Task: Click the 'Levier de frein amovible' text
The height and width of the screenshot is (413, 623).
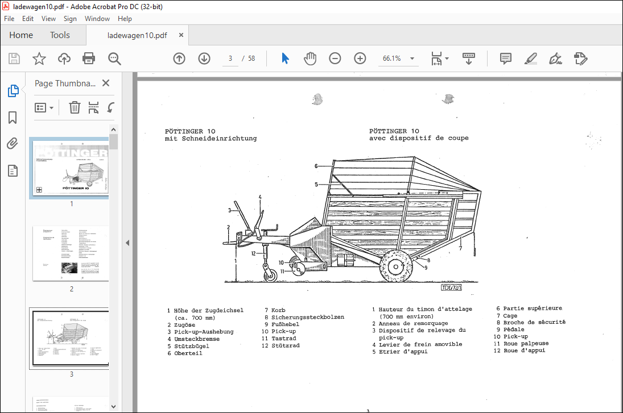Action: coord(420,344)
